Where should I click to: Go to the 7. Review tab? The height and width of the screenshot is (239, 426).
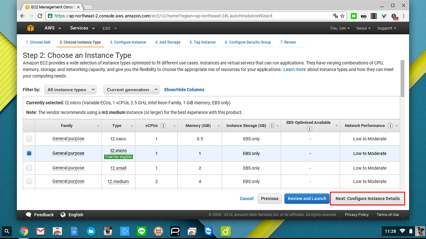pos(288,42)
